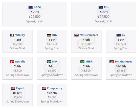Click the German flag next to BIG
The height and width of the screenshot is (108, 139).
(49, 35)
